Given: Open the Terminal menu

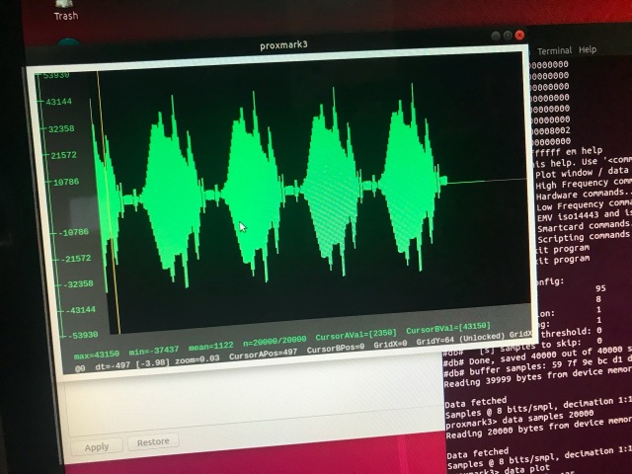Looking at the screenshot, I should tap(554, 50).
